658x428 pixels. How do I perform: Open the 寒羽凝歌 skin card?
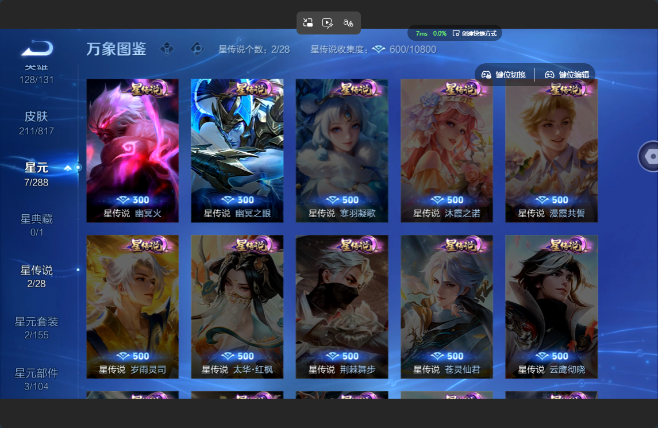(x=342, y=151)
